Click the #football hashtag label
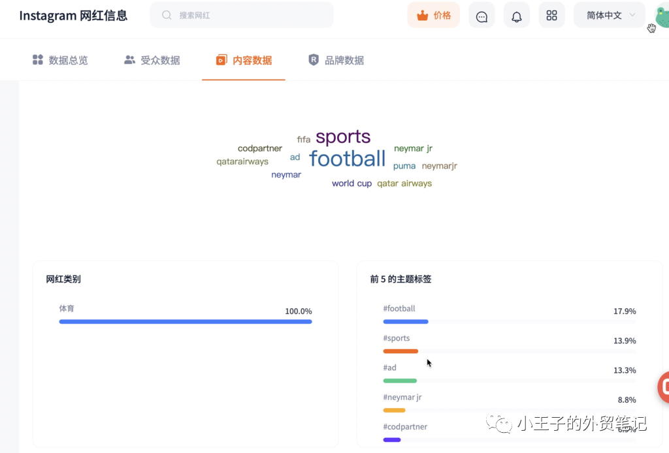The image size is (669, 453). point(399,309)
